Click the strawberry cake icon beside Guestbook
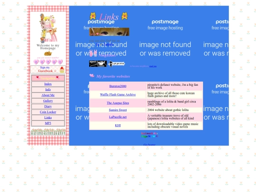Viewport: 256px width, 192px height. (62, 70)
